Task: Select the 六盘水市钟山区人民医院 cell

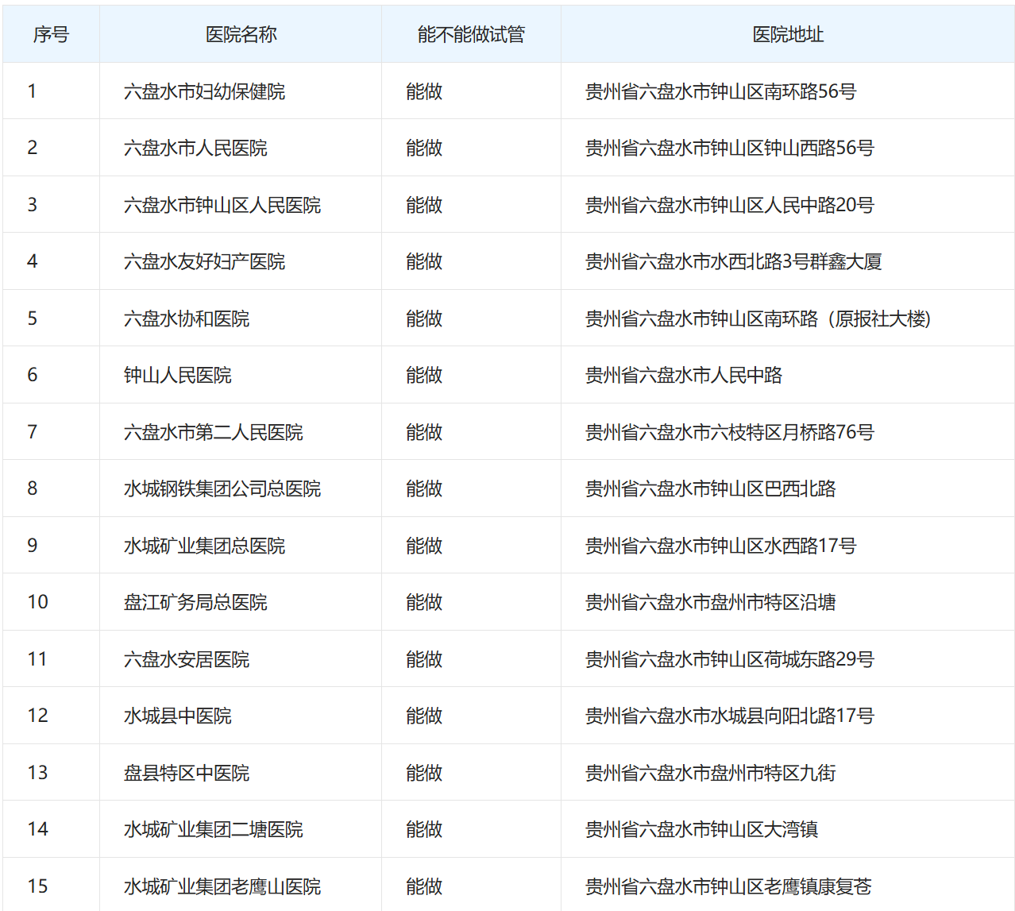Action: pyautogui.click(x=222, y=205)
